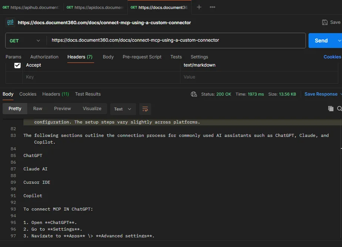Expand the Send button arrow options

[339, 41]
